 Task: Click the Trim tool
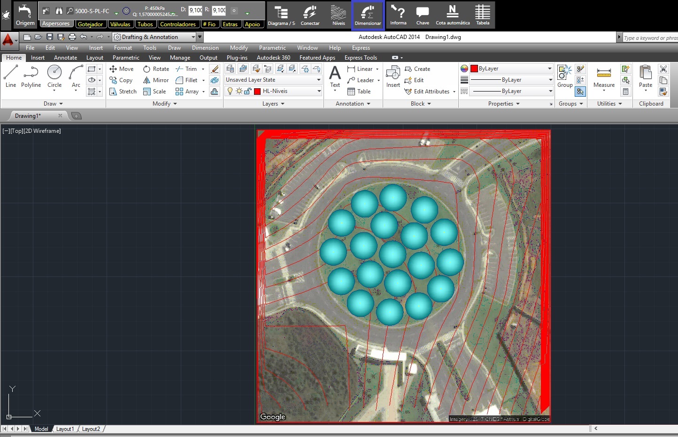click(x=186, y=69)
